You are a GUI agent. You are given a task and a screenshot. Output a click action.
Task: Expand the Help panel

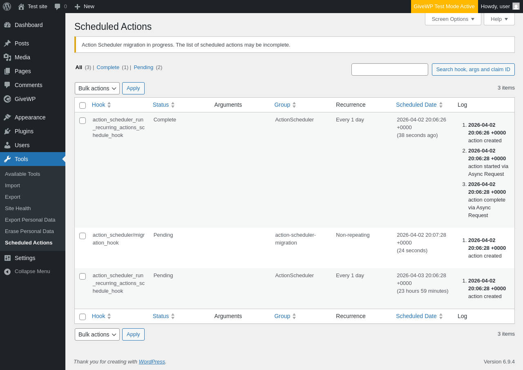coord(499,19)
